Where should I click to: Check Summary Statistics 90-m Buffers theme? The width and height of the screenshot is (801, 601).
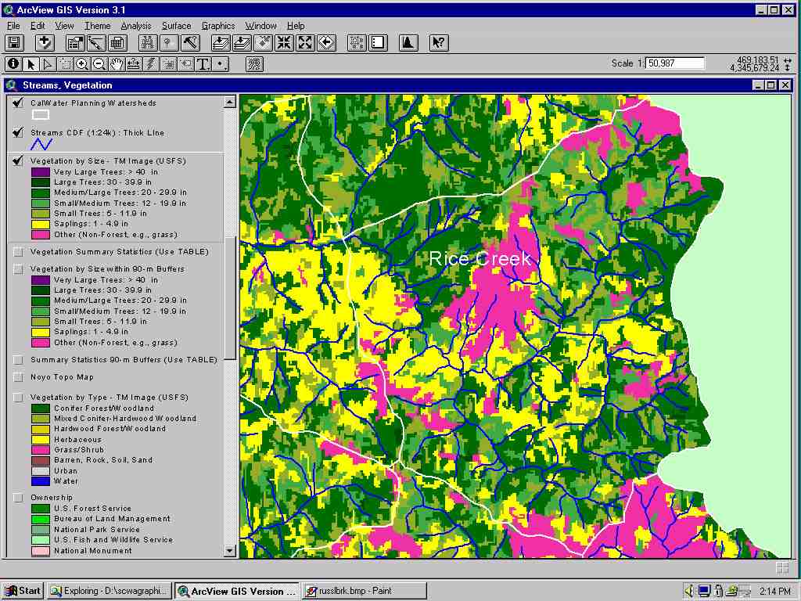[x=19, y=360]
